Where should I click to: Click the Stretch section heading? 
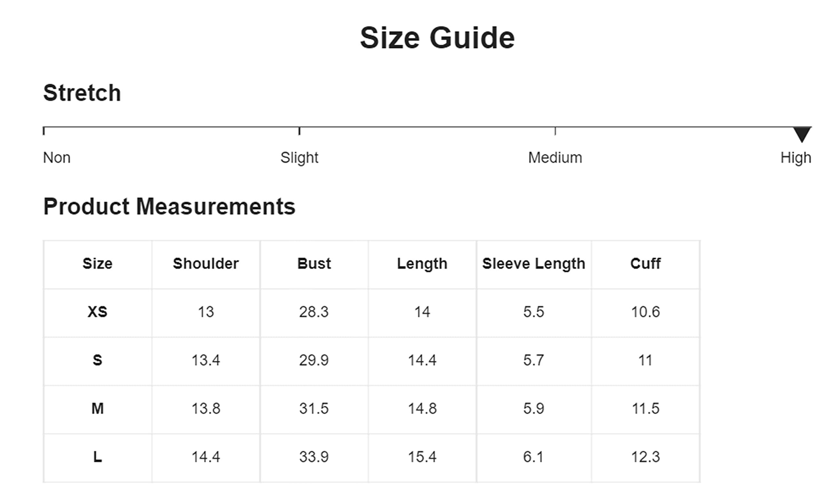[82, 93]
